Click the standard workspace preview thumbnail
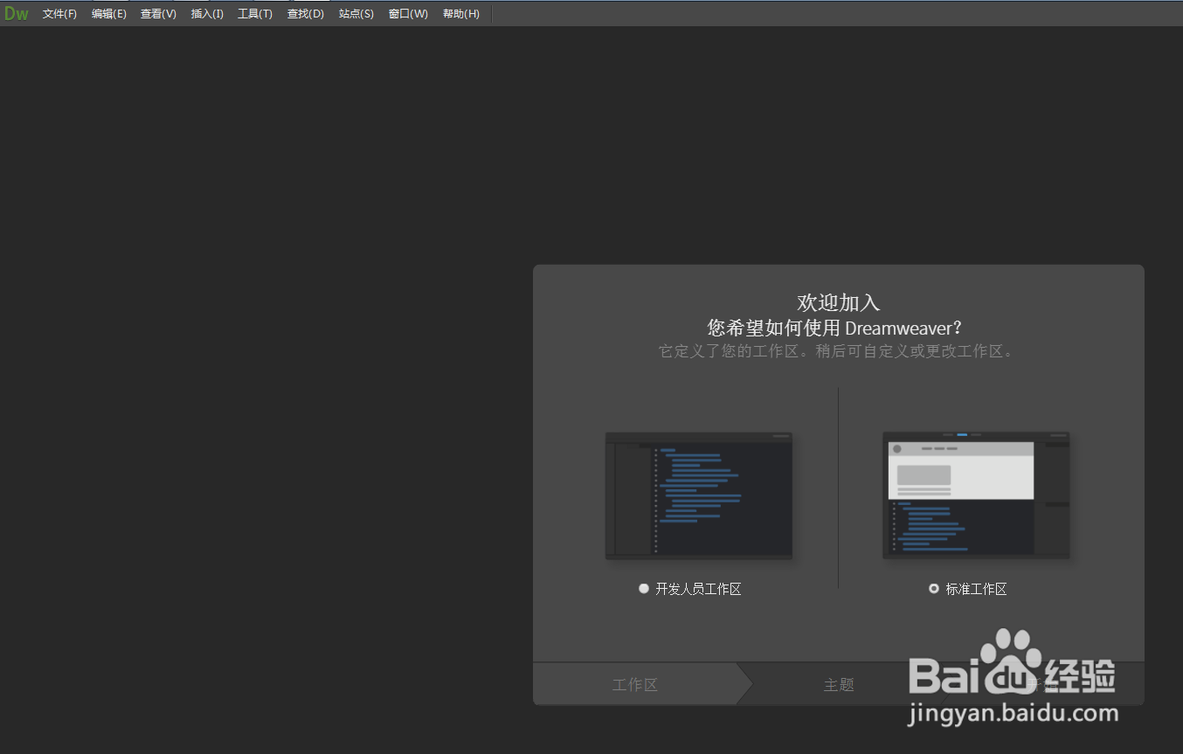1183x754 pixels. 976,495
